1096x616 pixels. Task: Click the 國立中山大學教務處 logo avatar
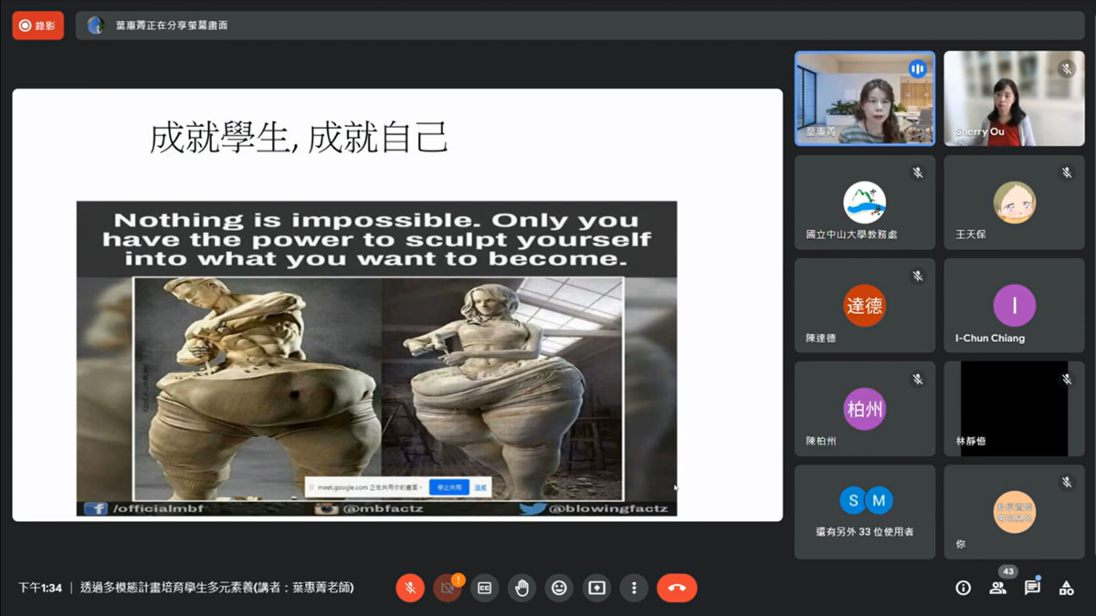pyautogui.click(x=865, y=202)
